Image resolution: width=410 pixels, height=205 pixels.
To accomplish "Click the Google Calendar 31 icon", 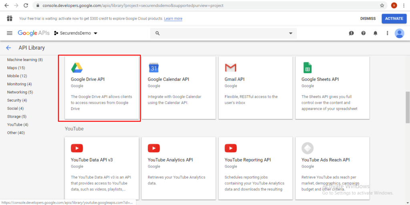I will click(x=153, y=68).
